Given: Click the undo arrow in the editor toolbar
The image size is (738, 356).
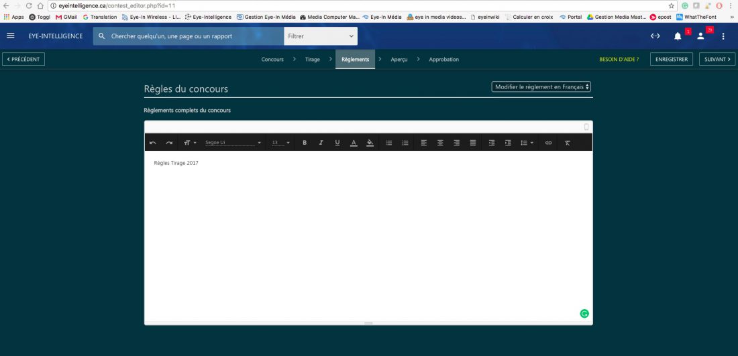Looking at the screenshot, I should click(x=153, y=143).
